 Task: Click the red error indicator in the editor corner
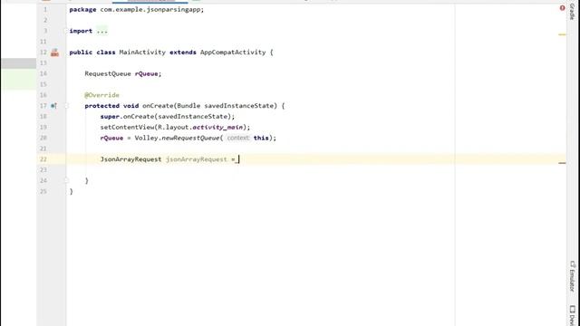[x=562, y=8]
